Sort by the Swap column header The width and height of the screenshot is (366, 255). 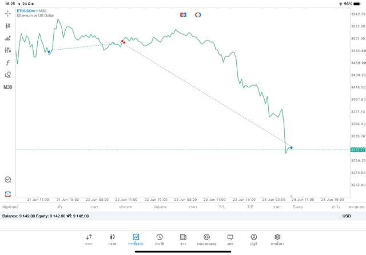(x=298, y=207)
